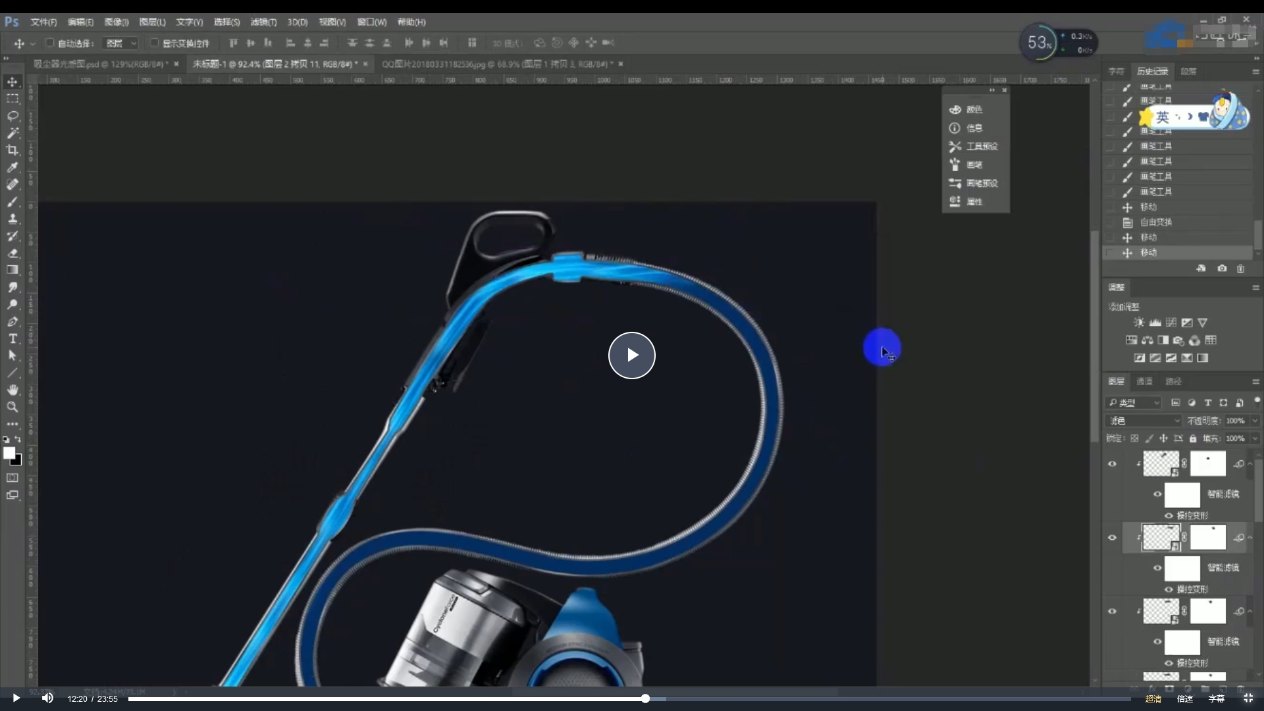Image resolution: width=1264 pixels, height=711 pixels.
Task: Select the Move tool in the toolbox
Action: (13, 82)
